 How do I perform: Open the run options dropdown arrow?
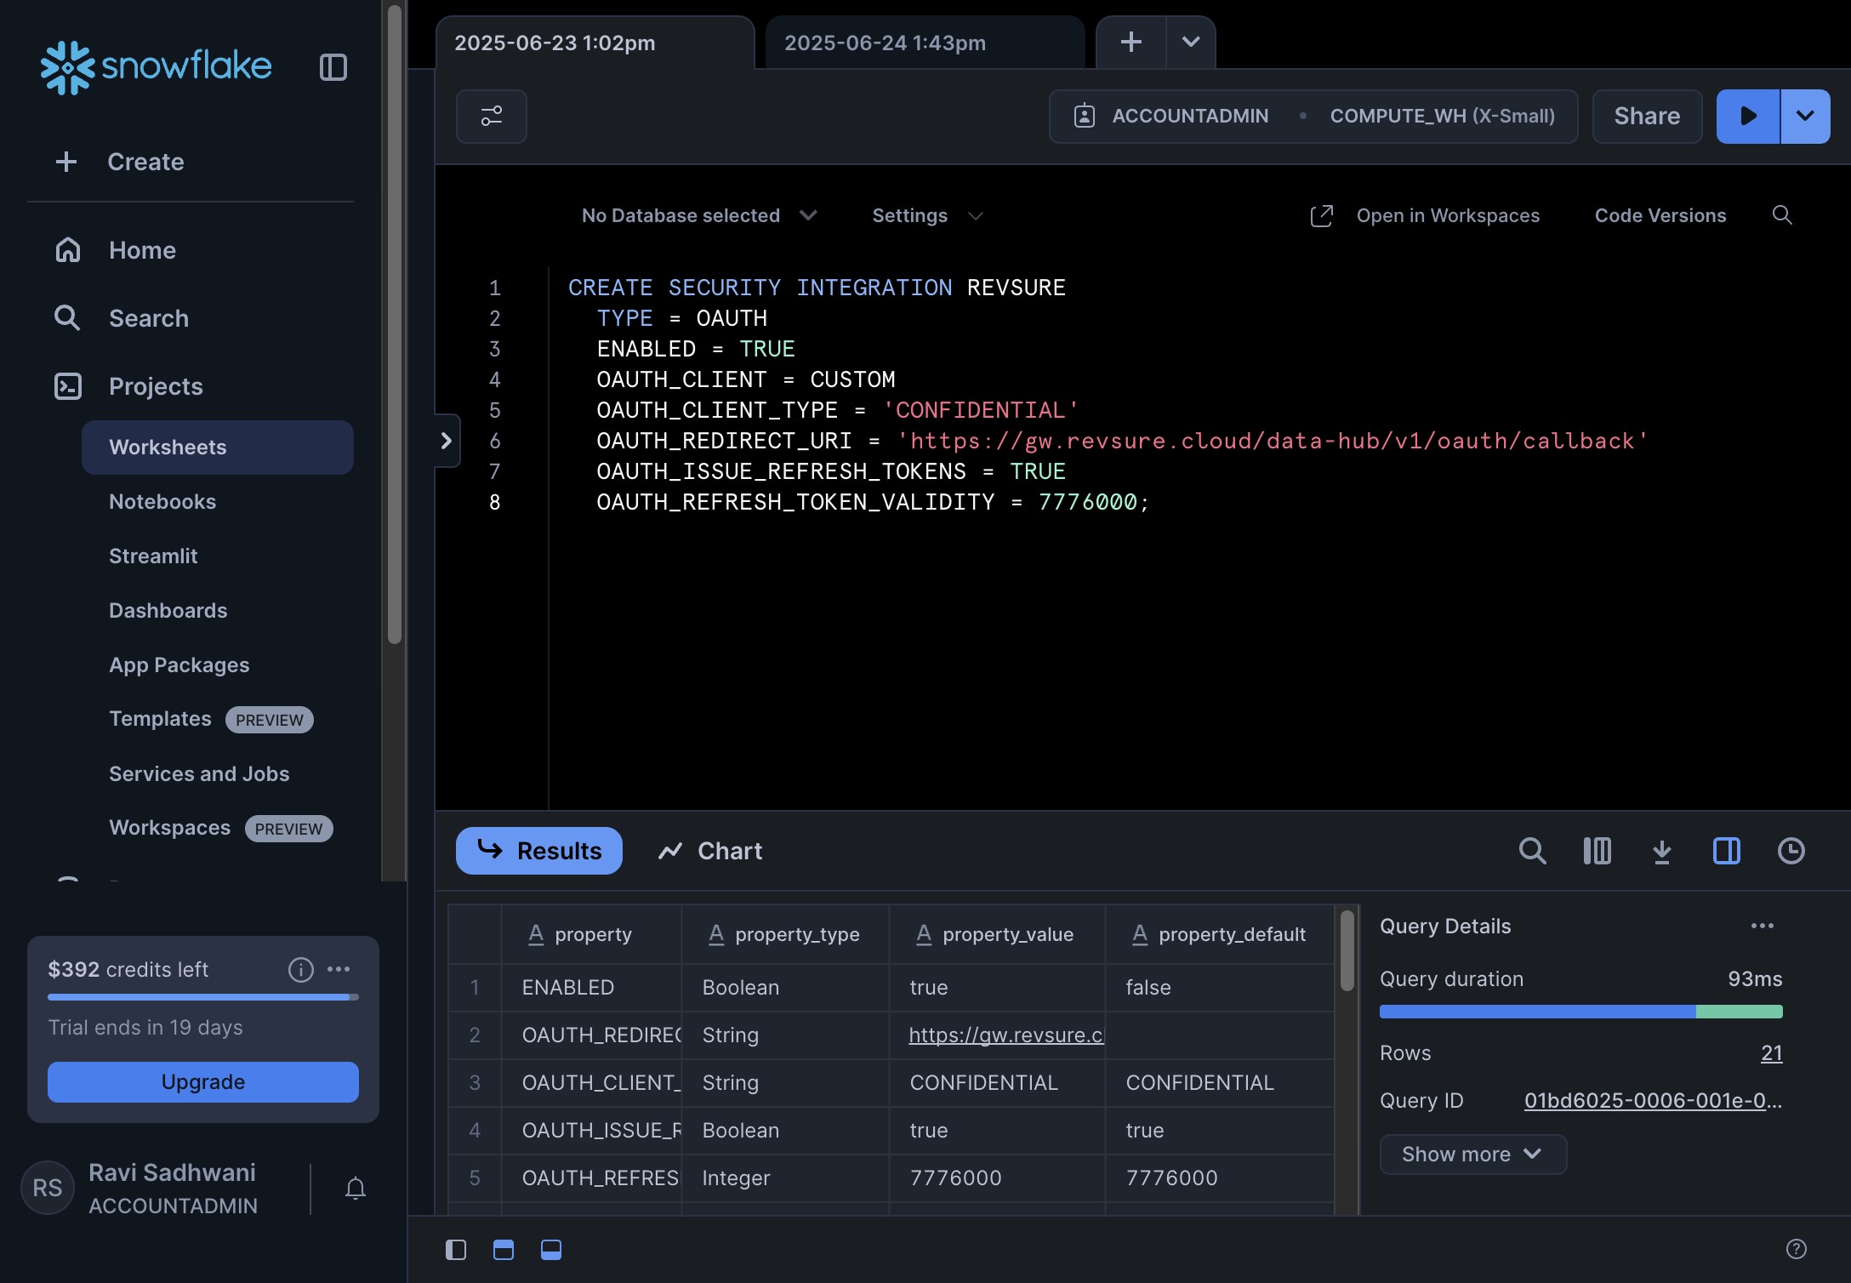coord(1805,116)
